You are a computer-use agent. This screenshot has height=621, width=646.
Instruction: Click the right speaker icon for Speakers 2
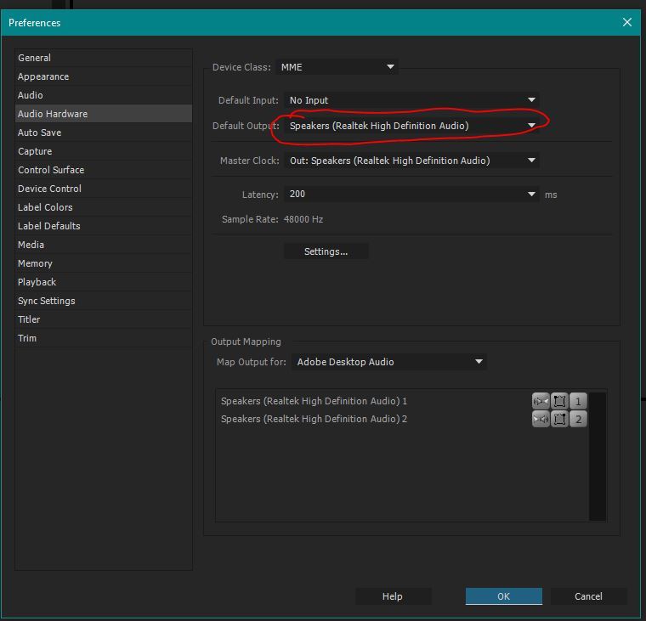click(541, 419)
